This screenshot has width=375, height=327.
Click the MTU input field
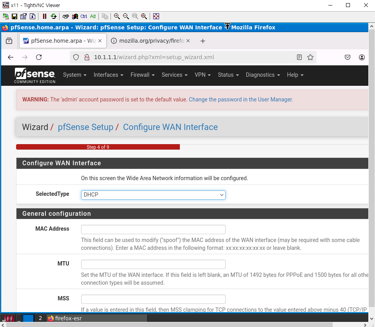153,264
